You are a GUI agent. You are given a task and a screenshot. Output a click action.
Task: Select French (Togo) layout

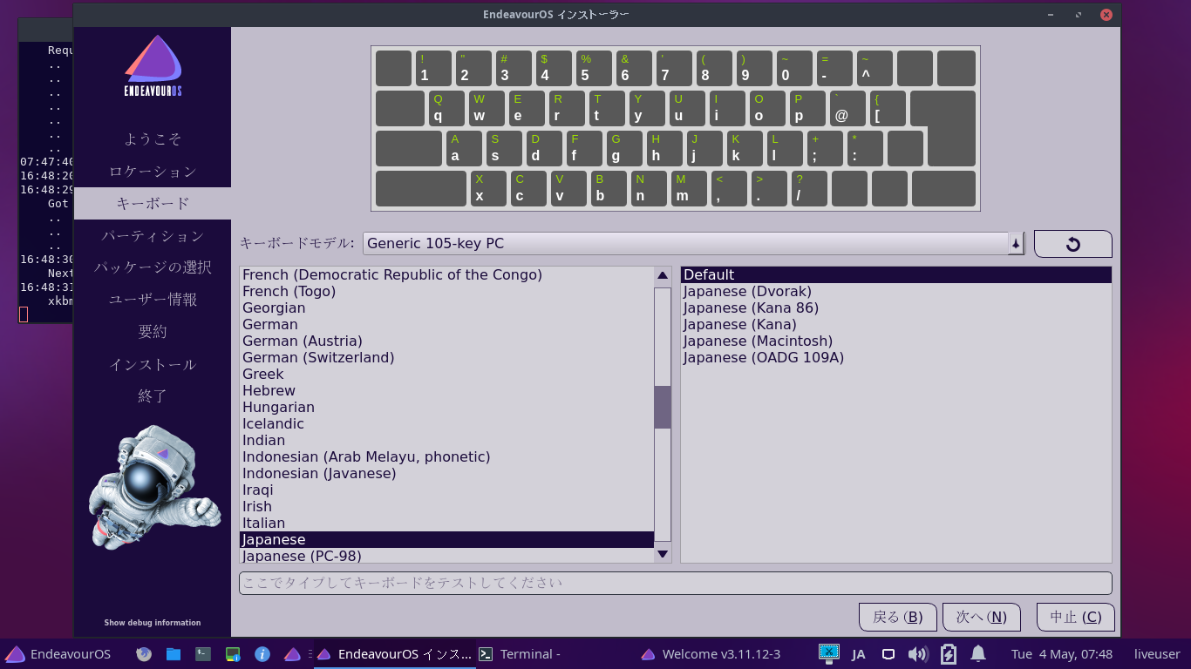pyautogui.click(x=446, y=292)
